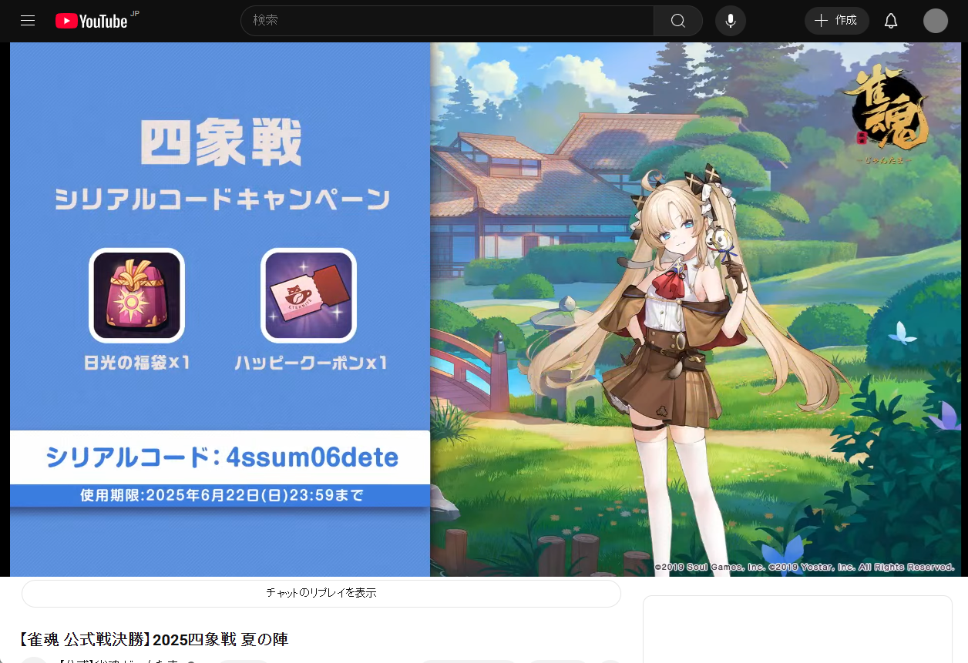Start voice search with the microphone

(731, 21)
